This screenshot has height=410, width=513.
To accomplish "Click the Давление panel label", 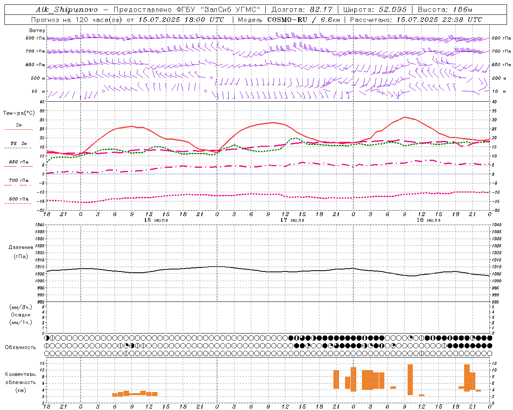I will click(21, 247).
